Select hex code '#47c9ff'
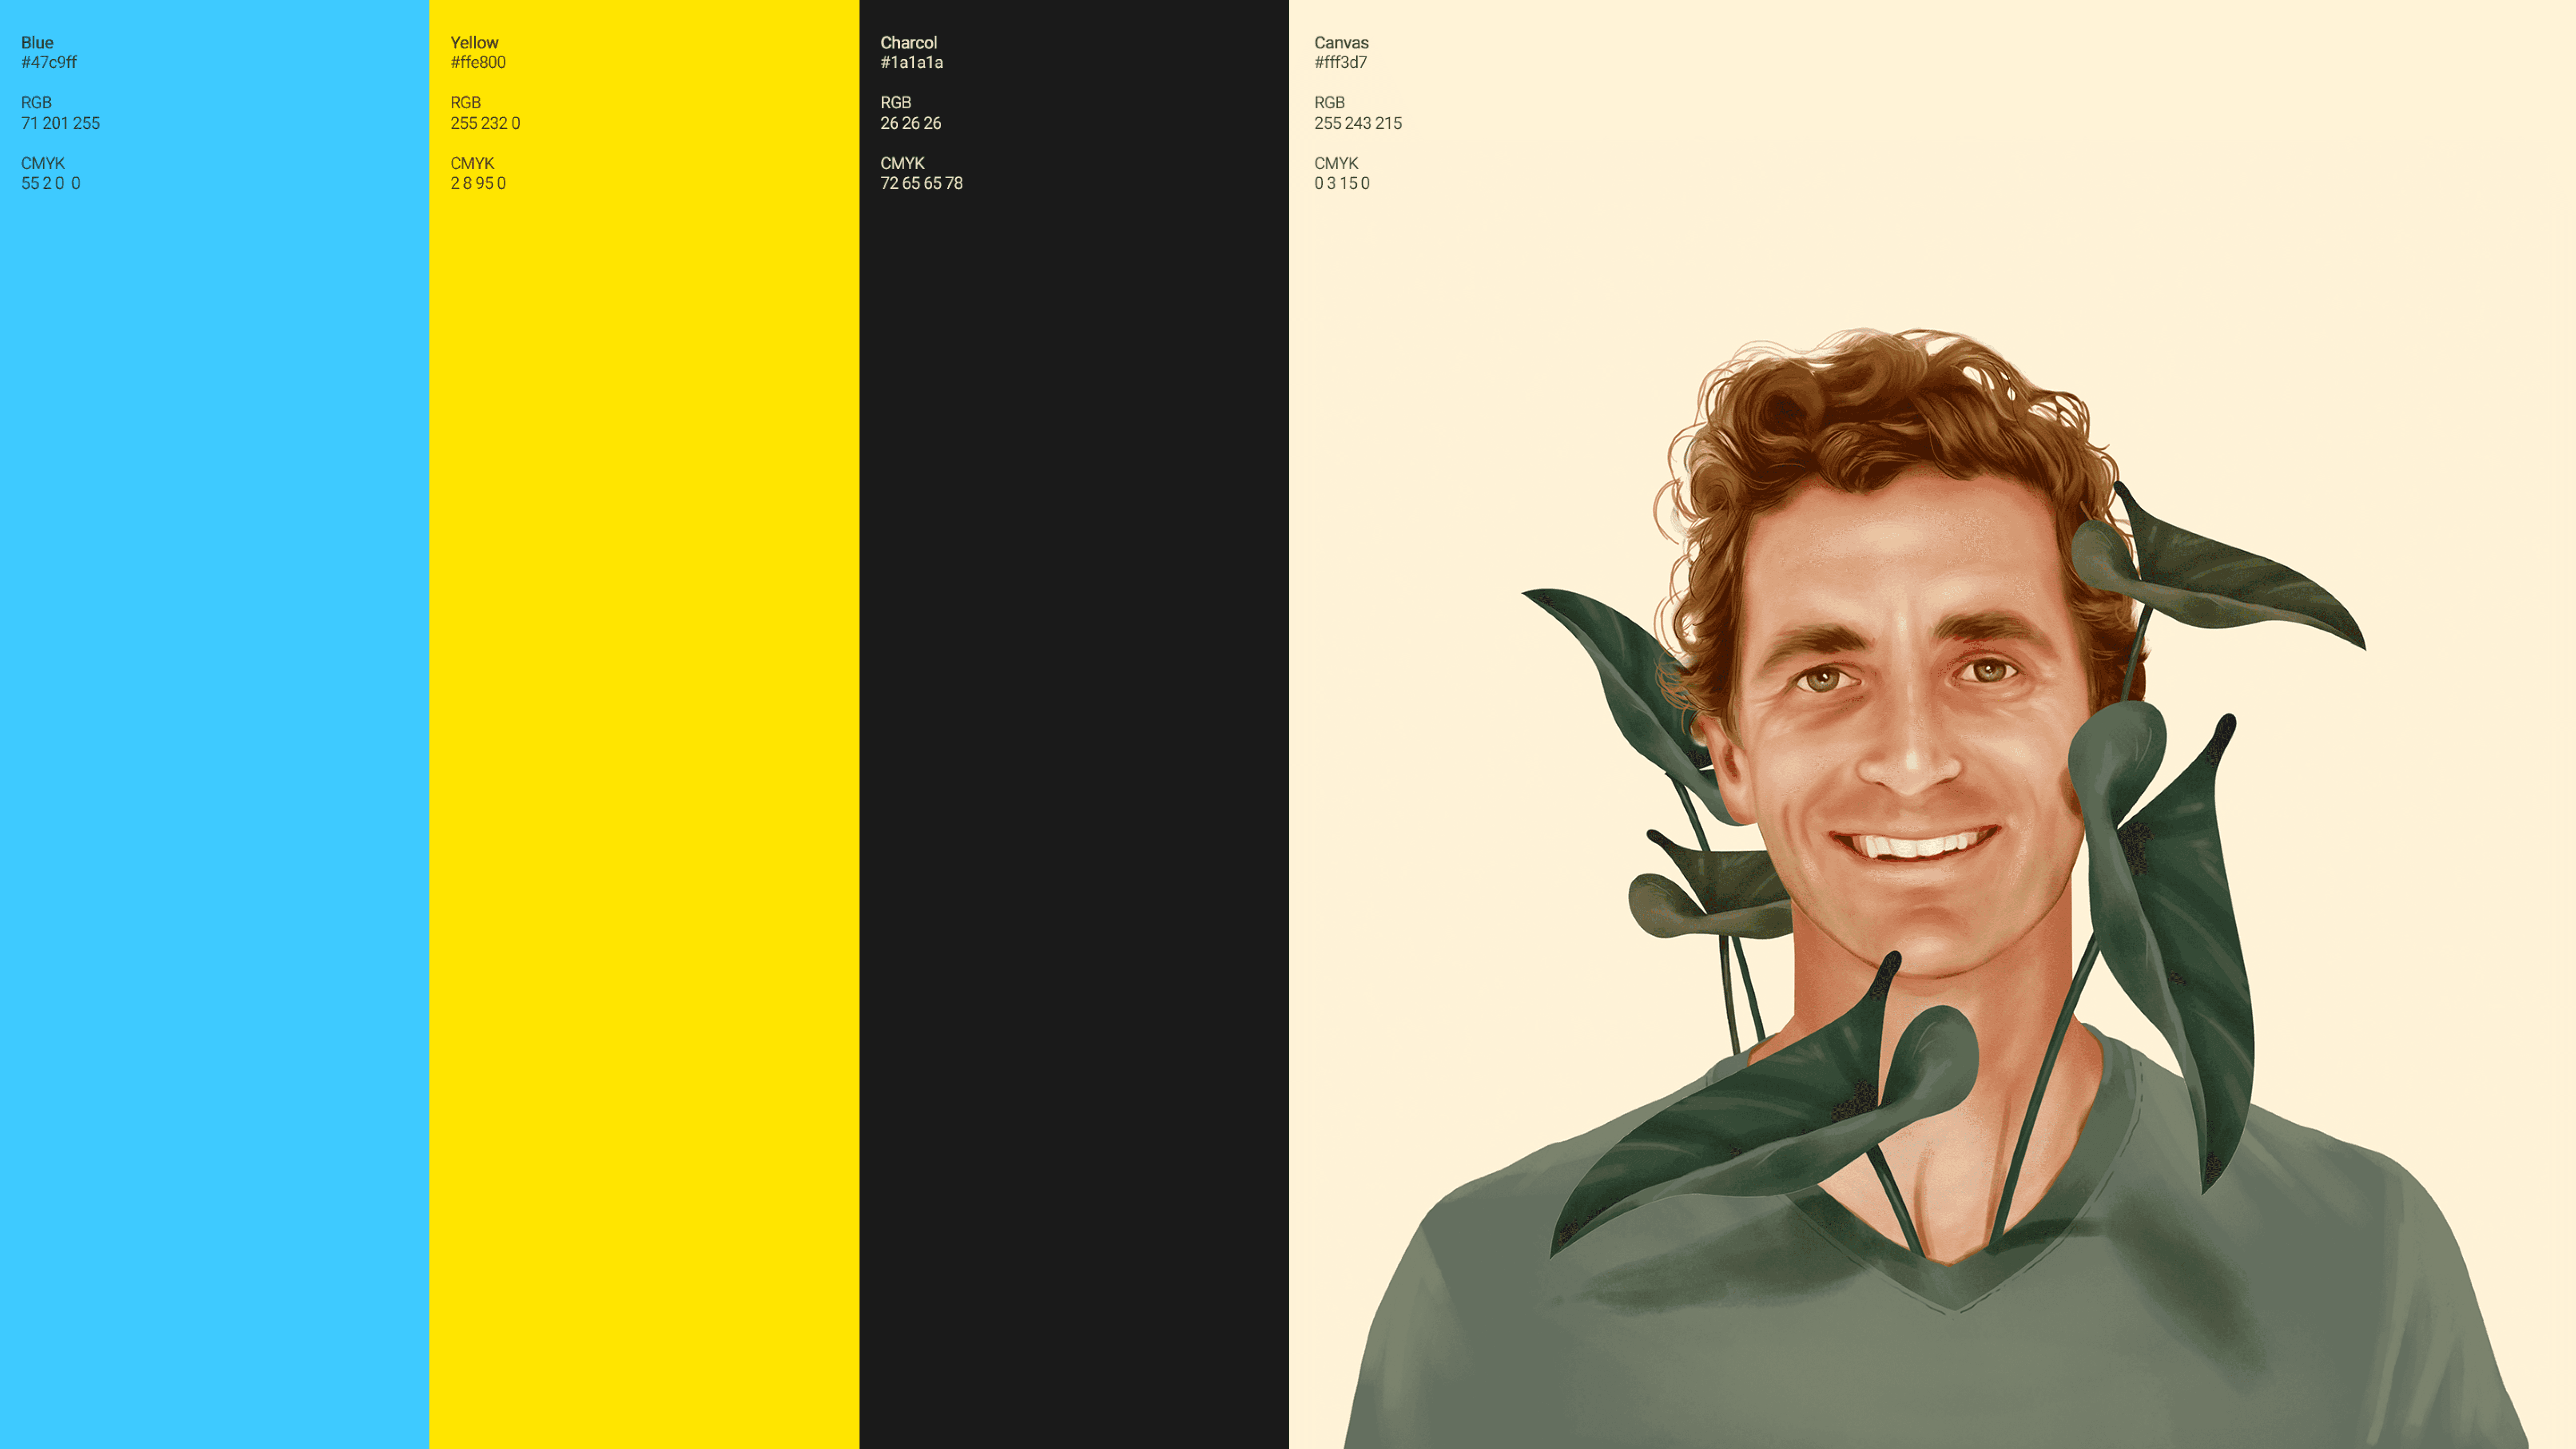The width and height of the screenshot is (2576, 1449). pos(49,62)
